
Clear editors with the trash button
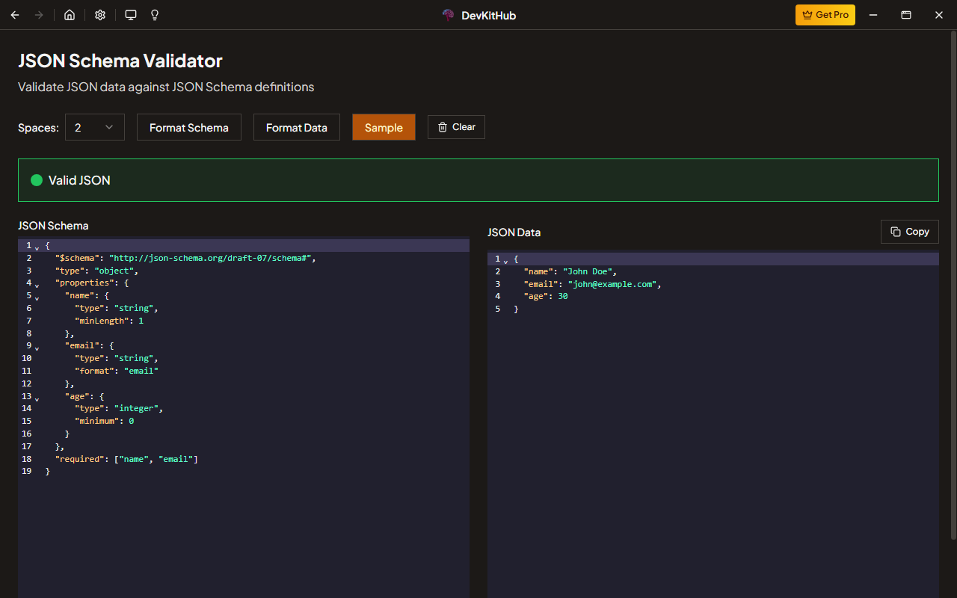pyautogui.click(x=456, y=127)
